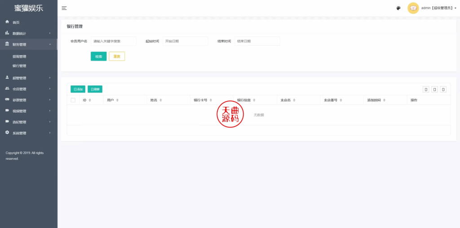Select the 数据统计 menu label
The image size is (460, 228).
[19, 33]
